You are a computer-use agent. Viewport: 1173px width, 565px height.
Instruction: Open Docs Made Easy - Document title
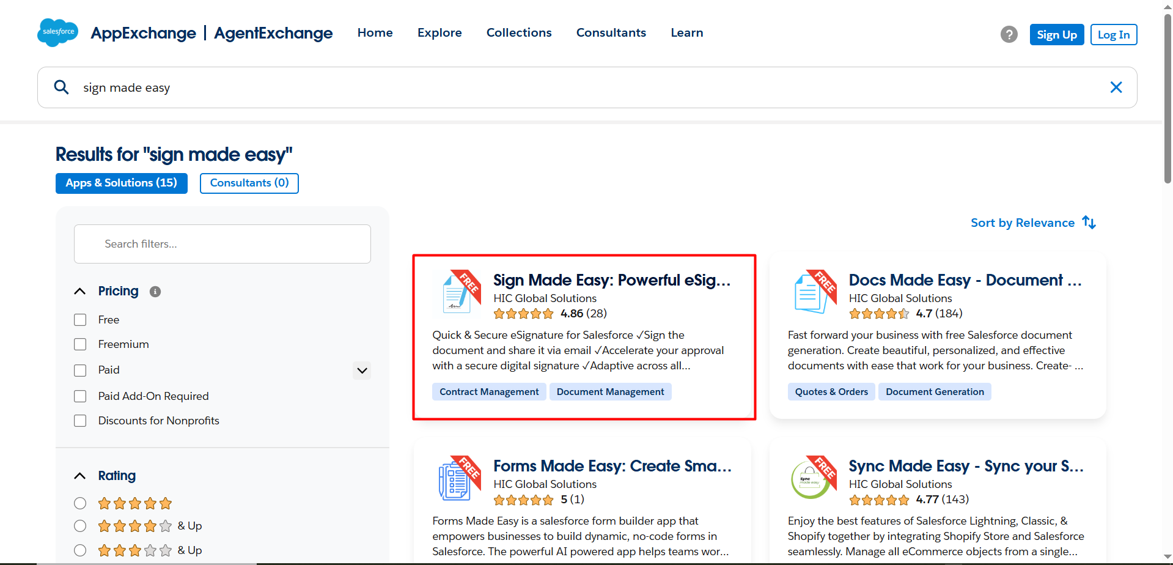[x=965, y=280]
